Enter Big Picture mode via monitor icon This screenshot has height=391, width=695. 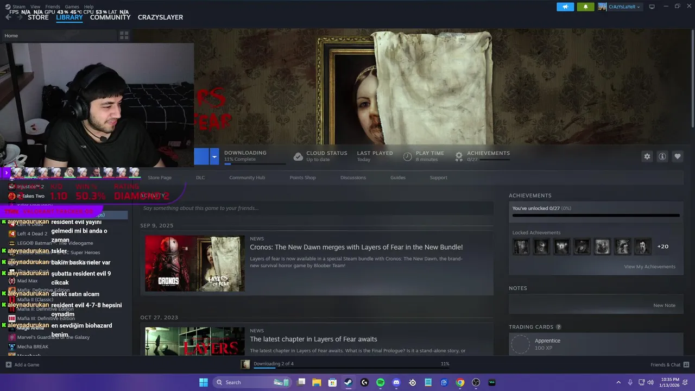click(652, 7)
